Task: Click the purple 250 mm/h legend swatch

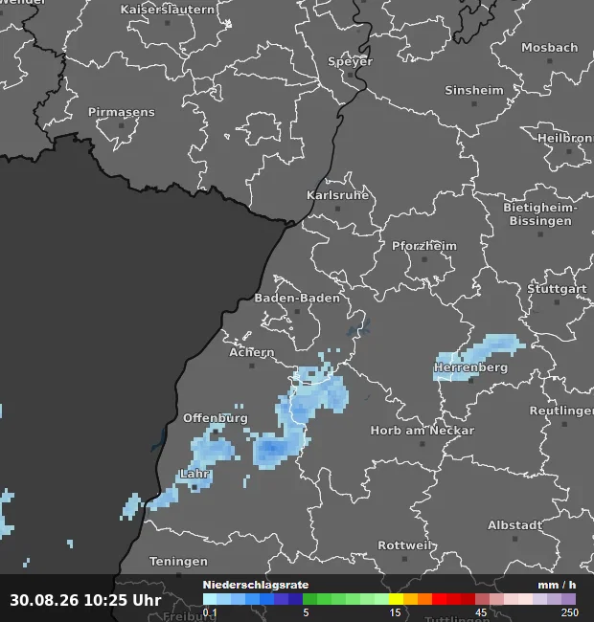Action: pyautogui.click(x=568, y=599)
